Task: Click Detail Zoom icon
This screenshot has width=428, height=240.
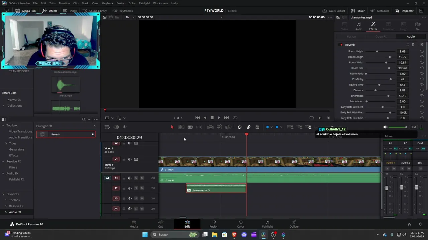Action: coord(300,127)
